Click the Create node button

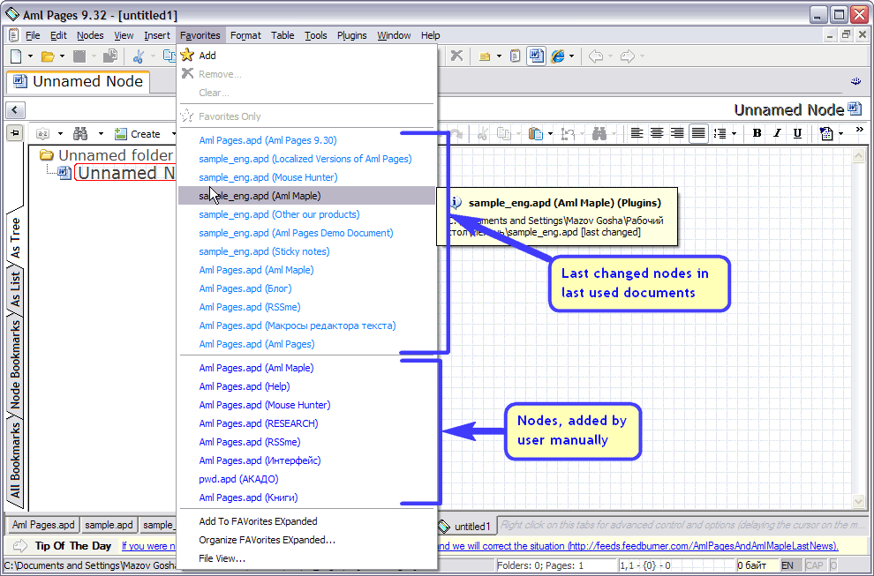point(137,134)
